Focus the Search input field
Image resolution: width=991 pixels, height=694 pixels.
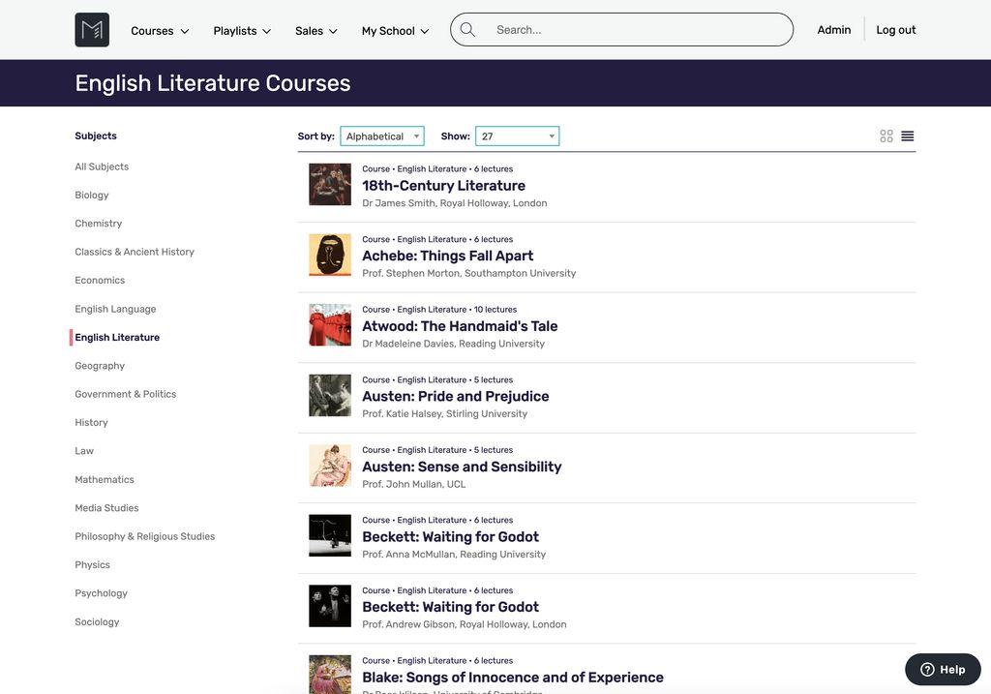(621, 30)
